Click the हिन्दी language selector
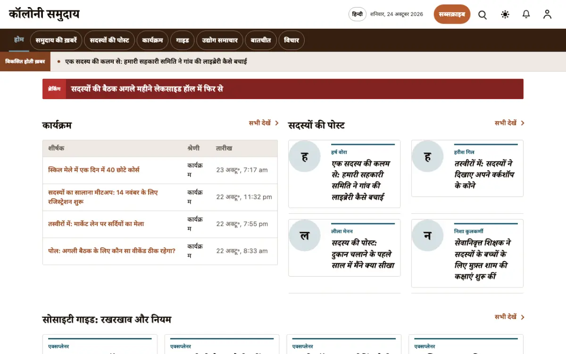 point(358,14)
